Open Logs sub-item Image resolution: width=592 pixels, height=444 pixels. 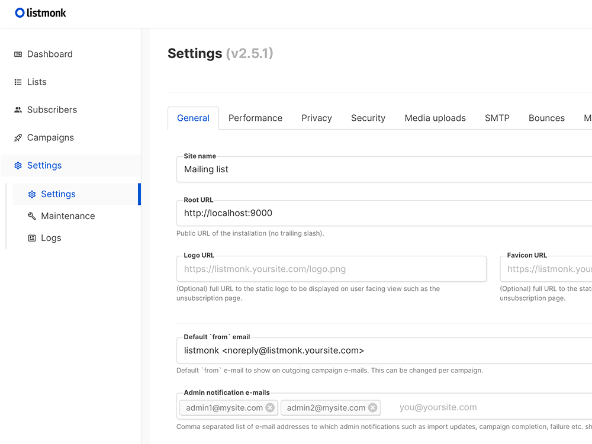click(x=76, y=238)
